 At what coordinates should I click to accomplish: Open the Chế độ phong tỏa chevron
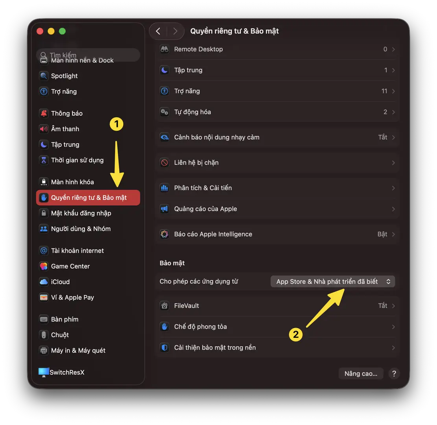click(x=393, y=327)
